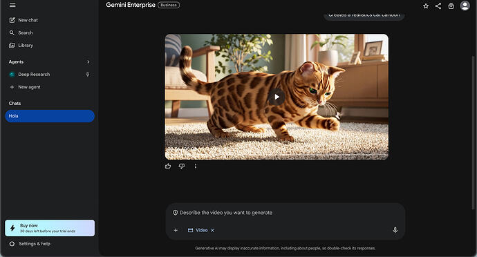Remove the Video tool chip
Image resolution: width=477 pixels, height=257 pixels.
pos(213,230)
